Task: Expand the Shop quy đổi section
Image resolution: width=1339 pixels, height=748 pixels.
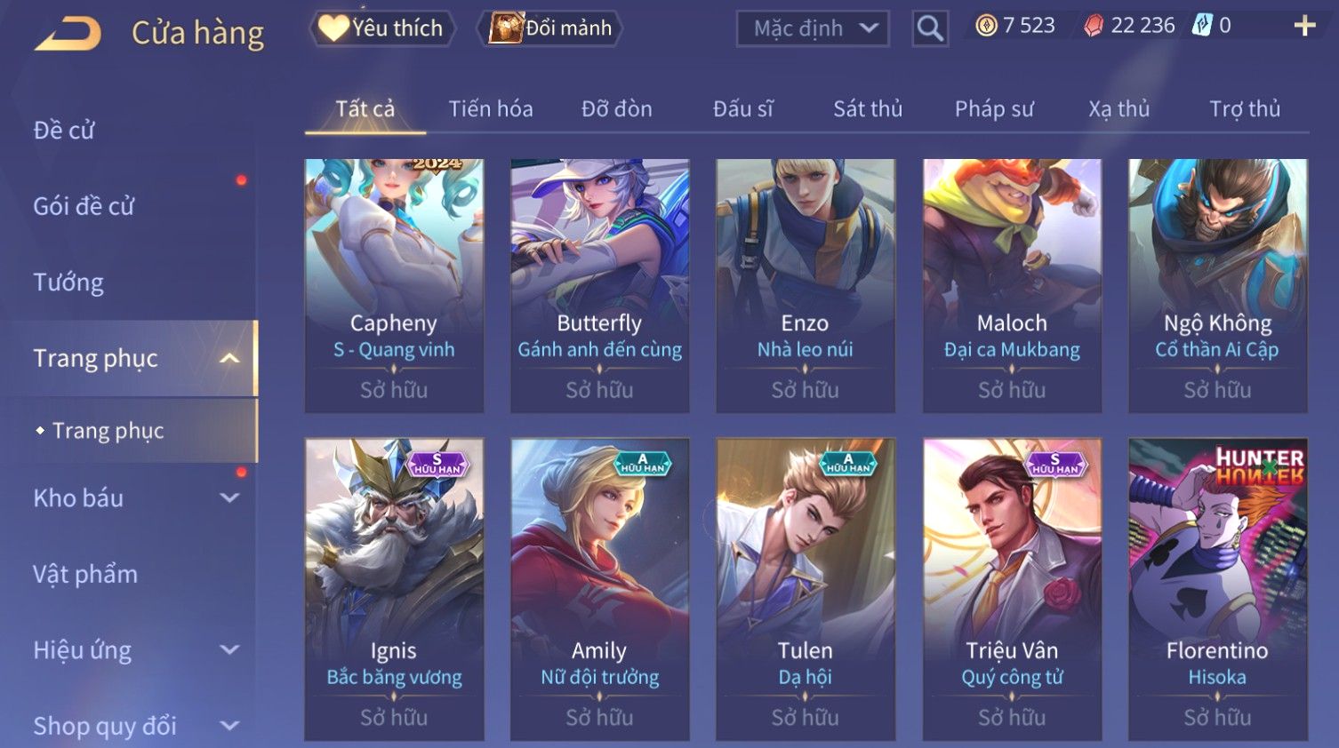Action: pos(229,726)
